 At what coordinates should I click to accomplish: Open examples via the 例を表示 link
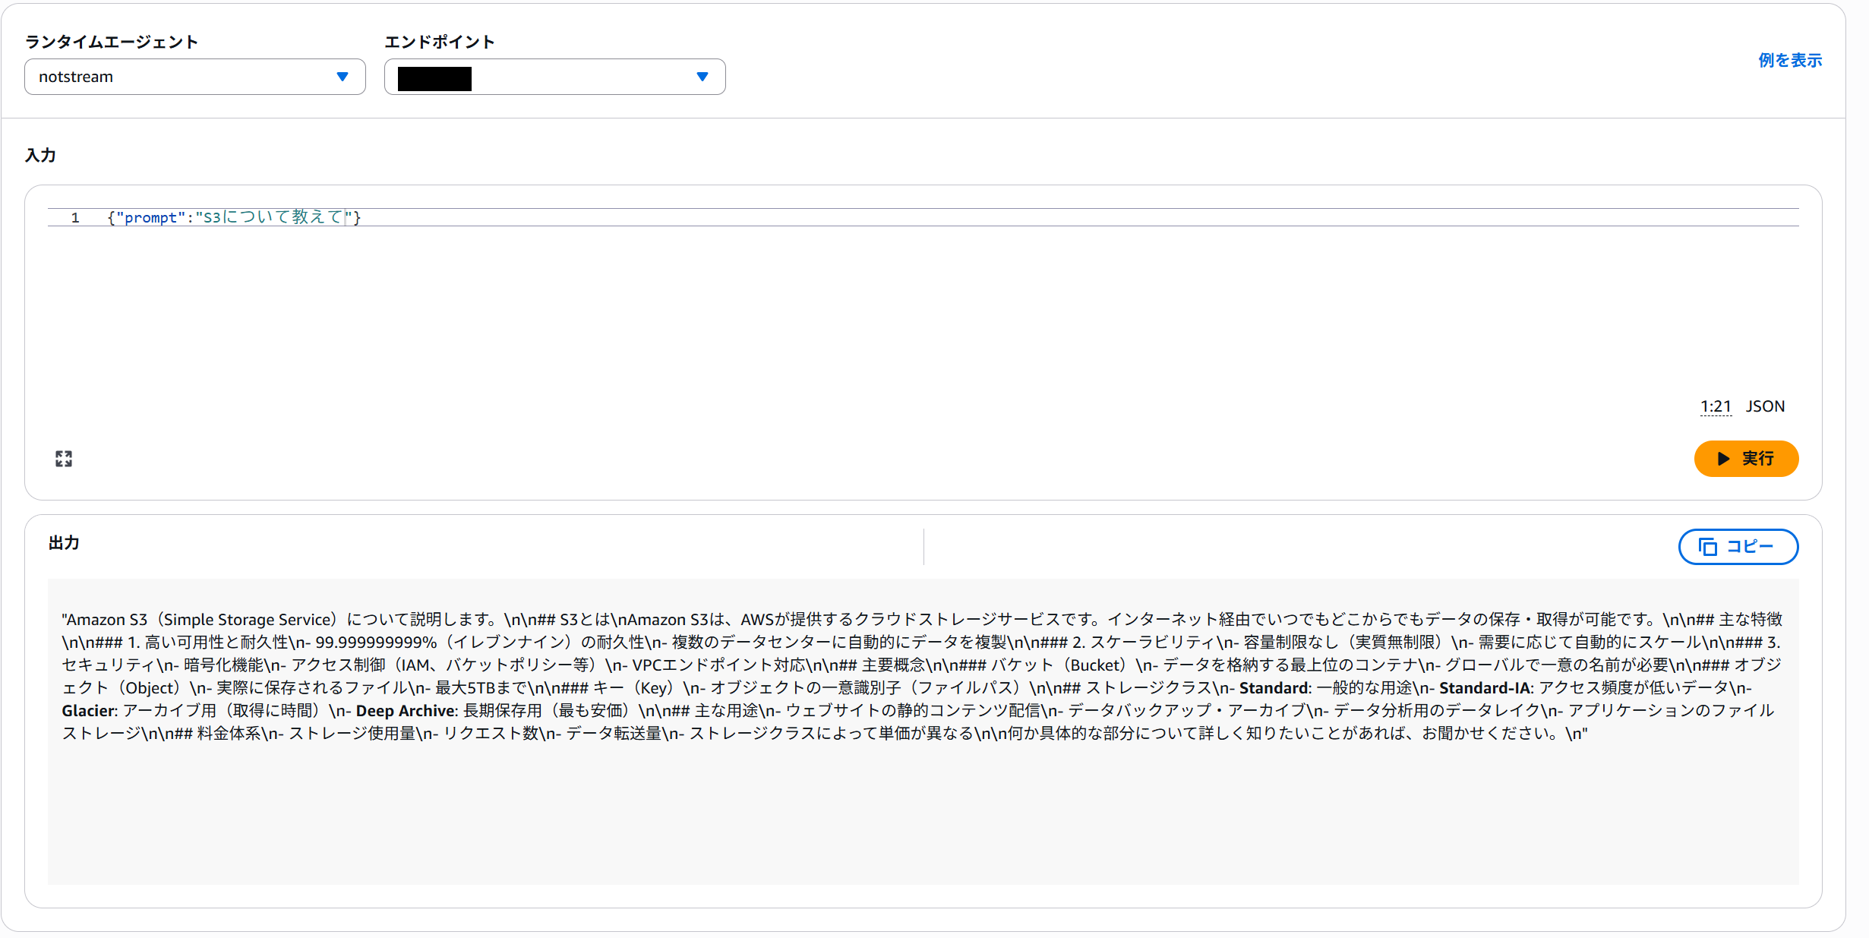pyautogui.click(x=1789, y=60)
